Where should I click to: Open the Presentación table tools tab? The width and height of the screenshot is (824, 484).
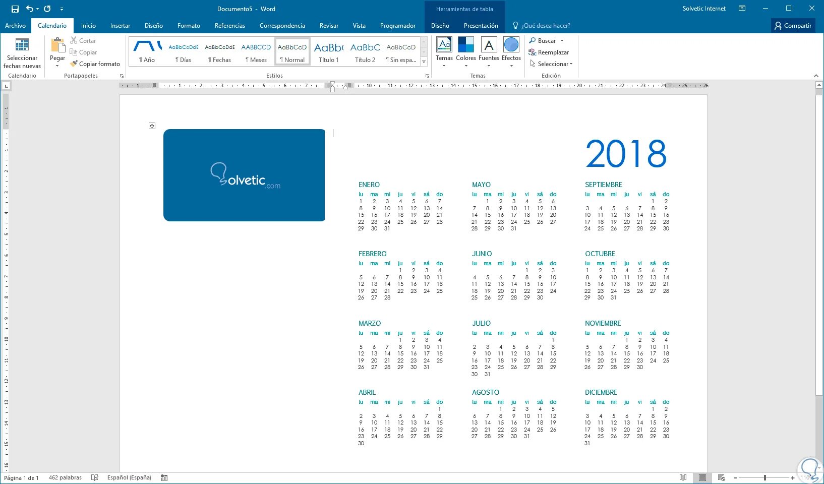[x=481, y=25]
